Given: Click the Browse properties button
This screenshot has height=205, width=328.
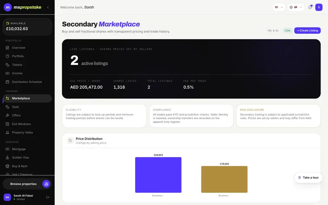Looking at the screenshot, I should click(x=27, y=184).
